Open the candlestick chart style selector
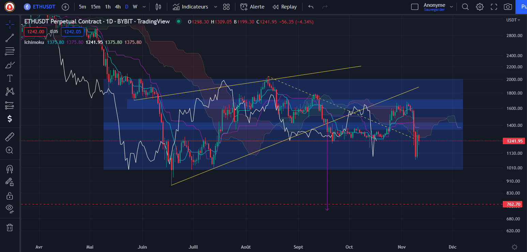This screenshot has width=527, height=252. [158, 7]
